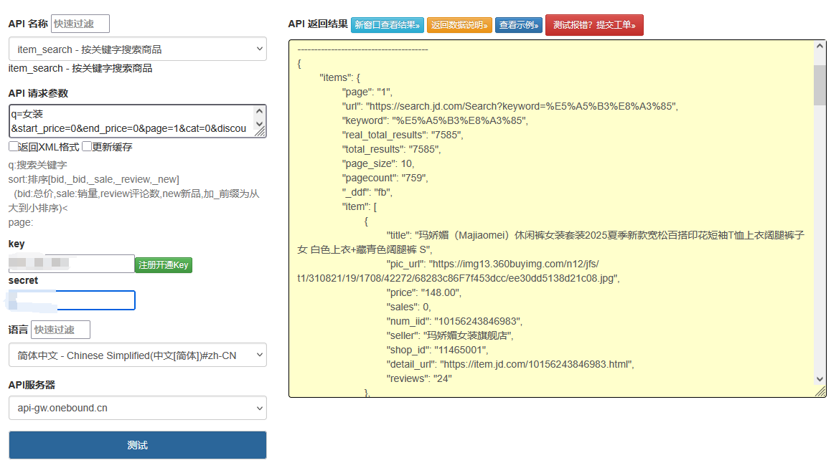Open the api-gw.onebound.cn server dropdown
The height and width of the screenshot is (473, 831).
138,408
